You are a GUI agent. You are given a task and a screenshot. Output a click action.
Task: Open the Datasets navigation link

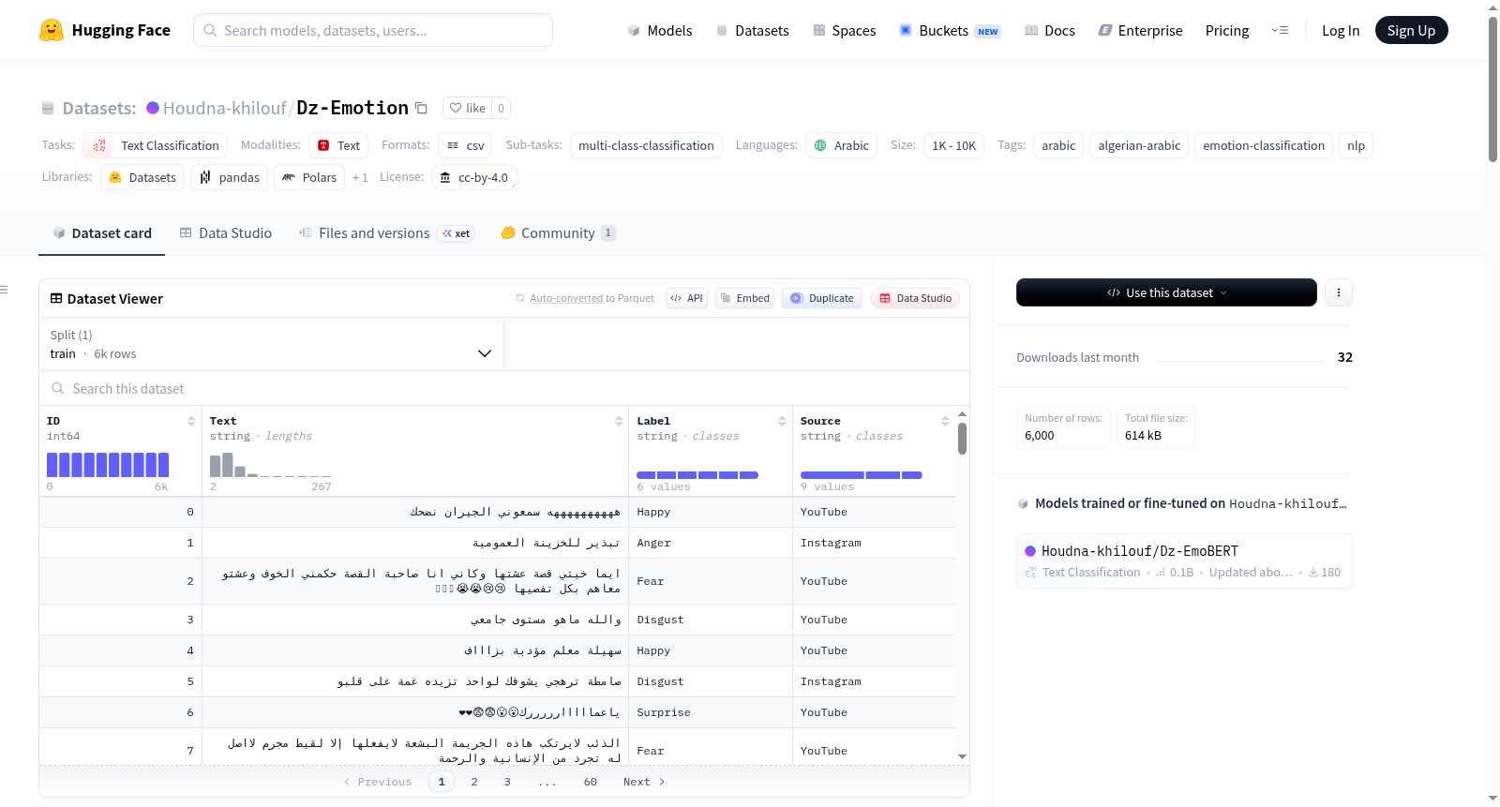click(x=752, y=30)
